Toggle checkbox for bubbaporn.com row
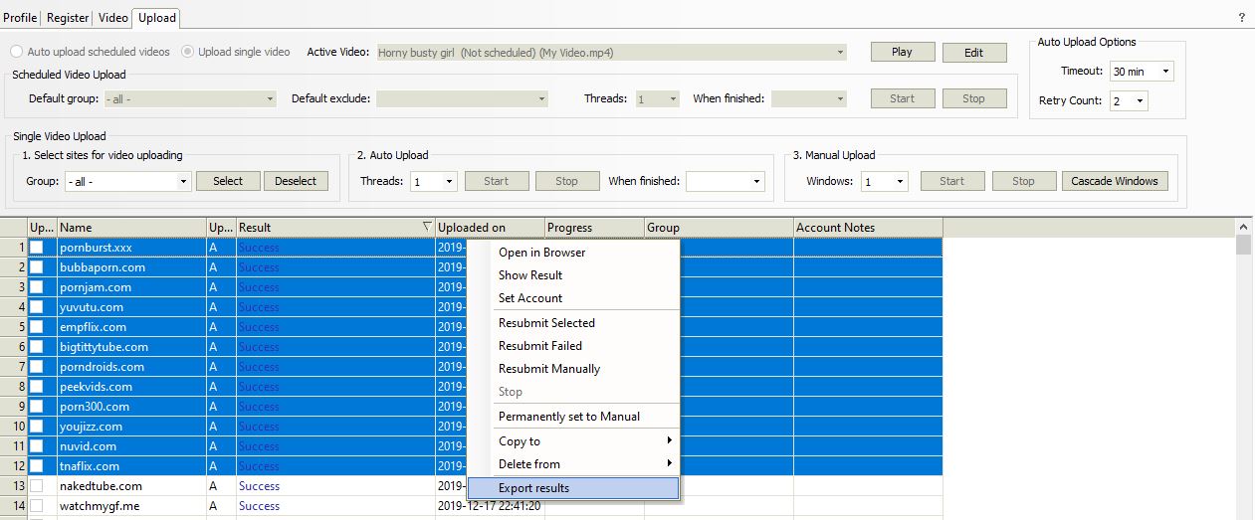This screenshot has height=520, width=1255. click(37, 267)
